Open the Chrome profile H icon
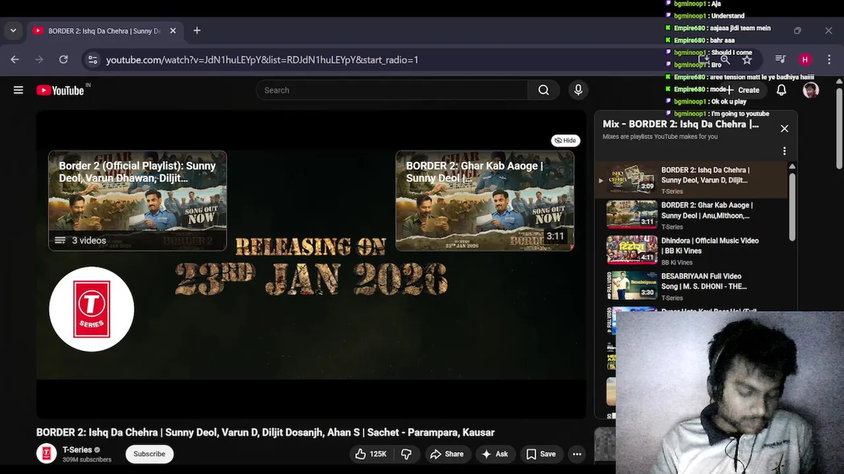This screenshot has height=474, width=844. pos(804,60)
